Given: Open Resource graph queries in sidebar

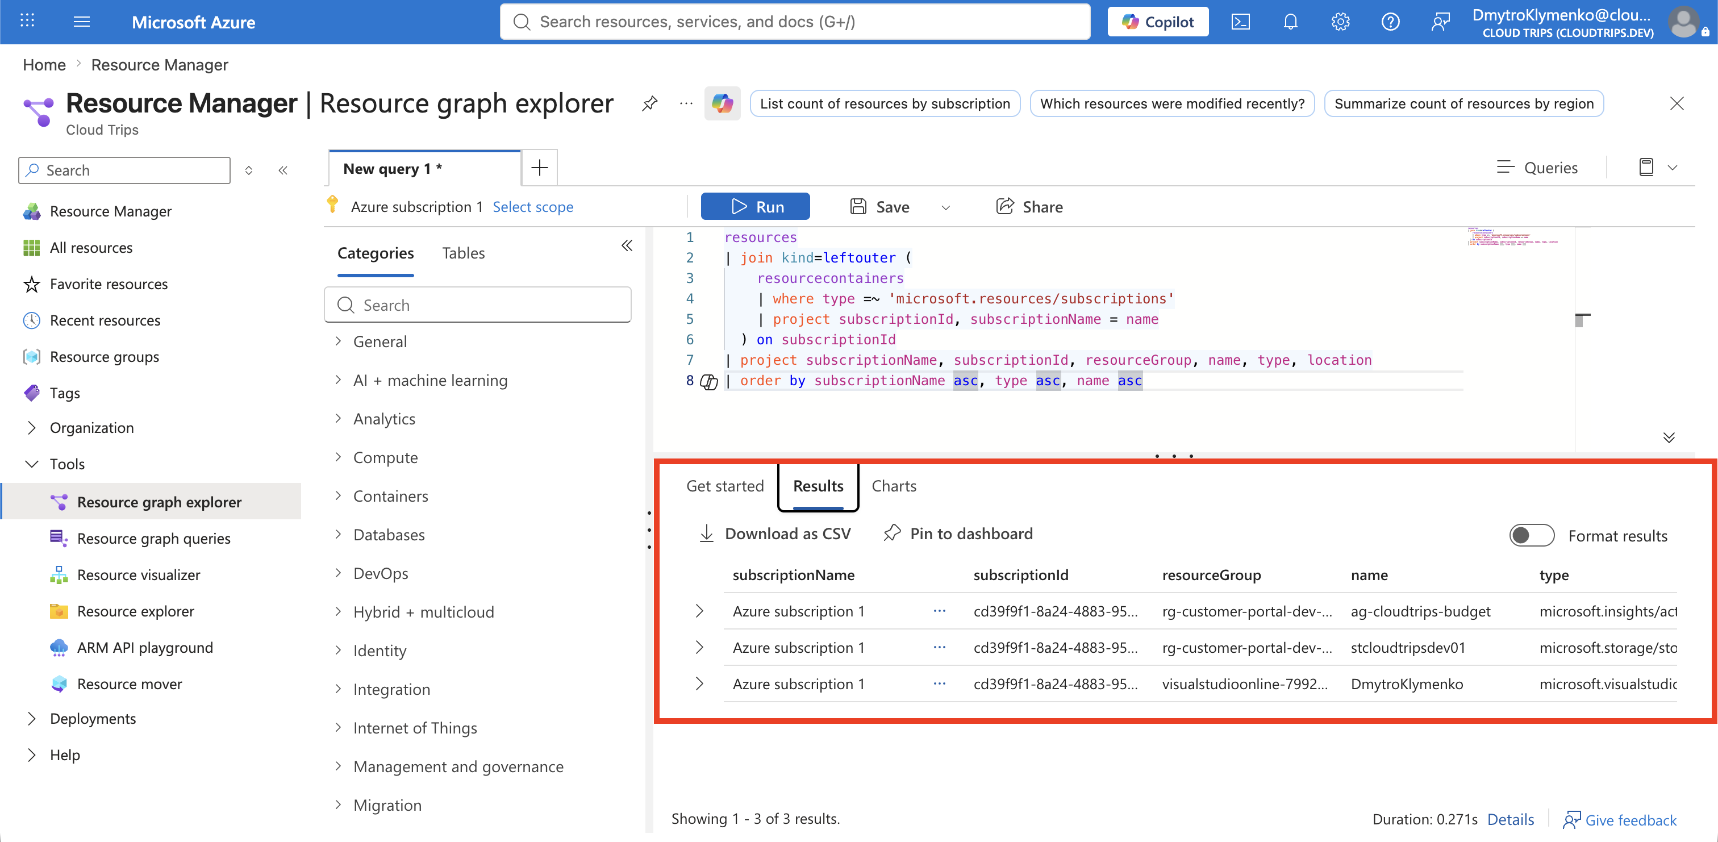Looking at the screenshot, I should point(153,538).
